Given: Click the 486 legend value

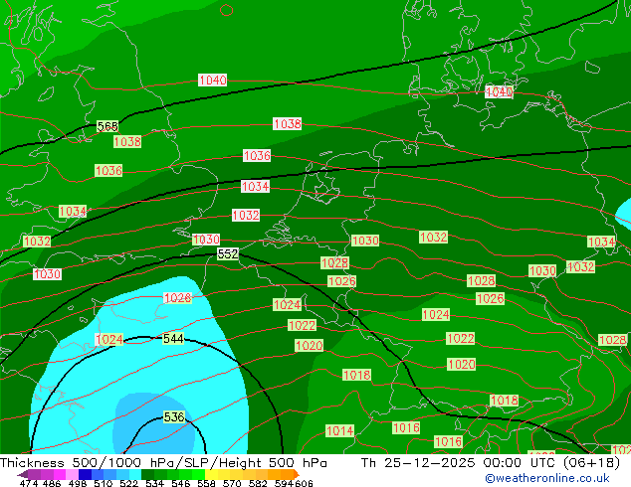Looking at the screenshot, I should click(x=52, y=483).
